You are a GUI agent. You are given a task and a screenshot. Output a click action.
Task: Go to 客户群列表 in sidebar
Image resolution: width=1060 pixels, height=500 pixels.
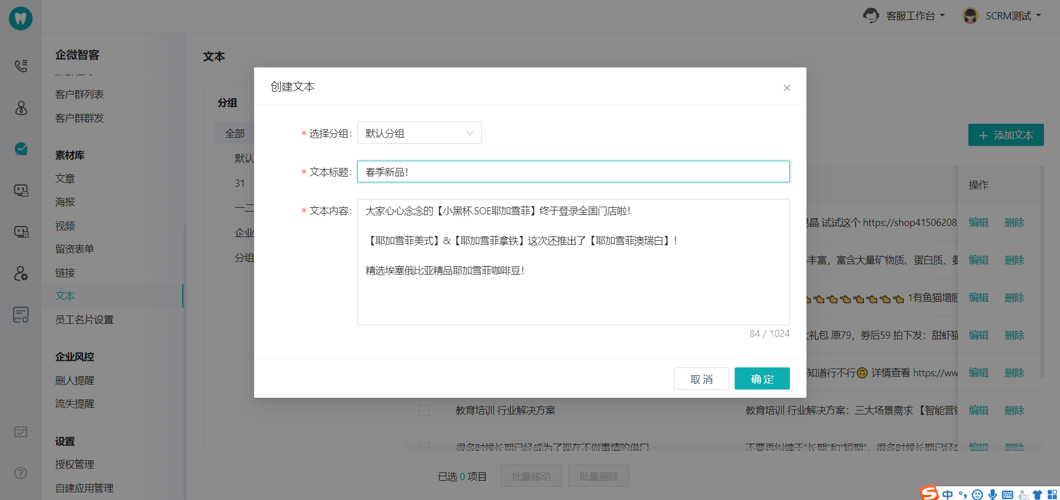pyautogui.click(x=80, y=94)
